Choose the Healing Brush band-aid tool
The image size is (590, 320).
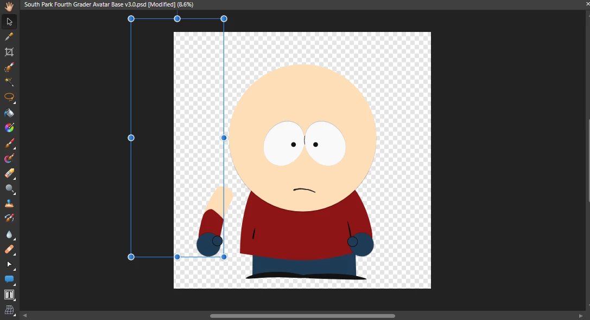point(9,249)
